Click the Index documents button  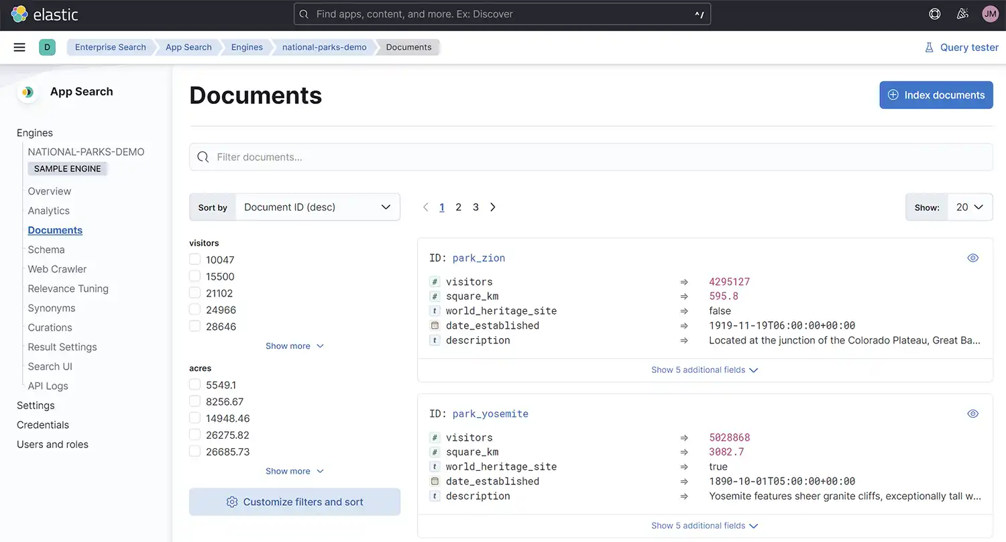tap(936, 95)
